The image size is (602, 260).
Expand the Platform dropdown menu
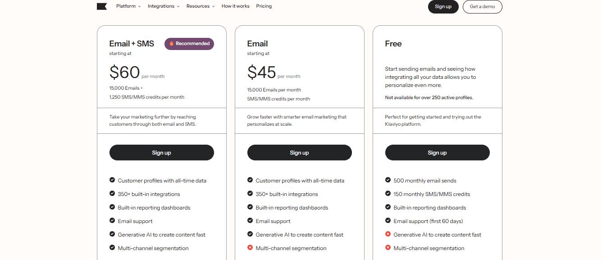tap(128, 6)
